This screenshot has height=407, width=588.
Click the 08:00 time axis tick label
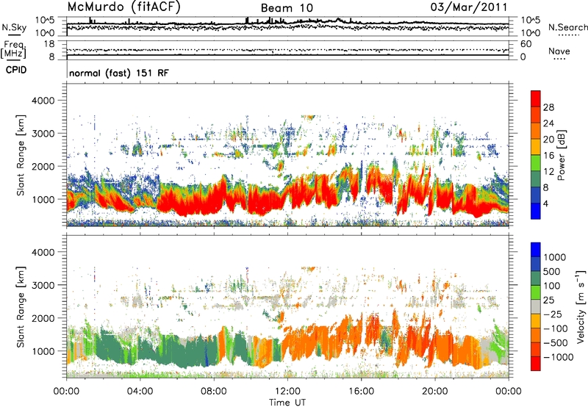point(214,392)
